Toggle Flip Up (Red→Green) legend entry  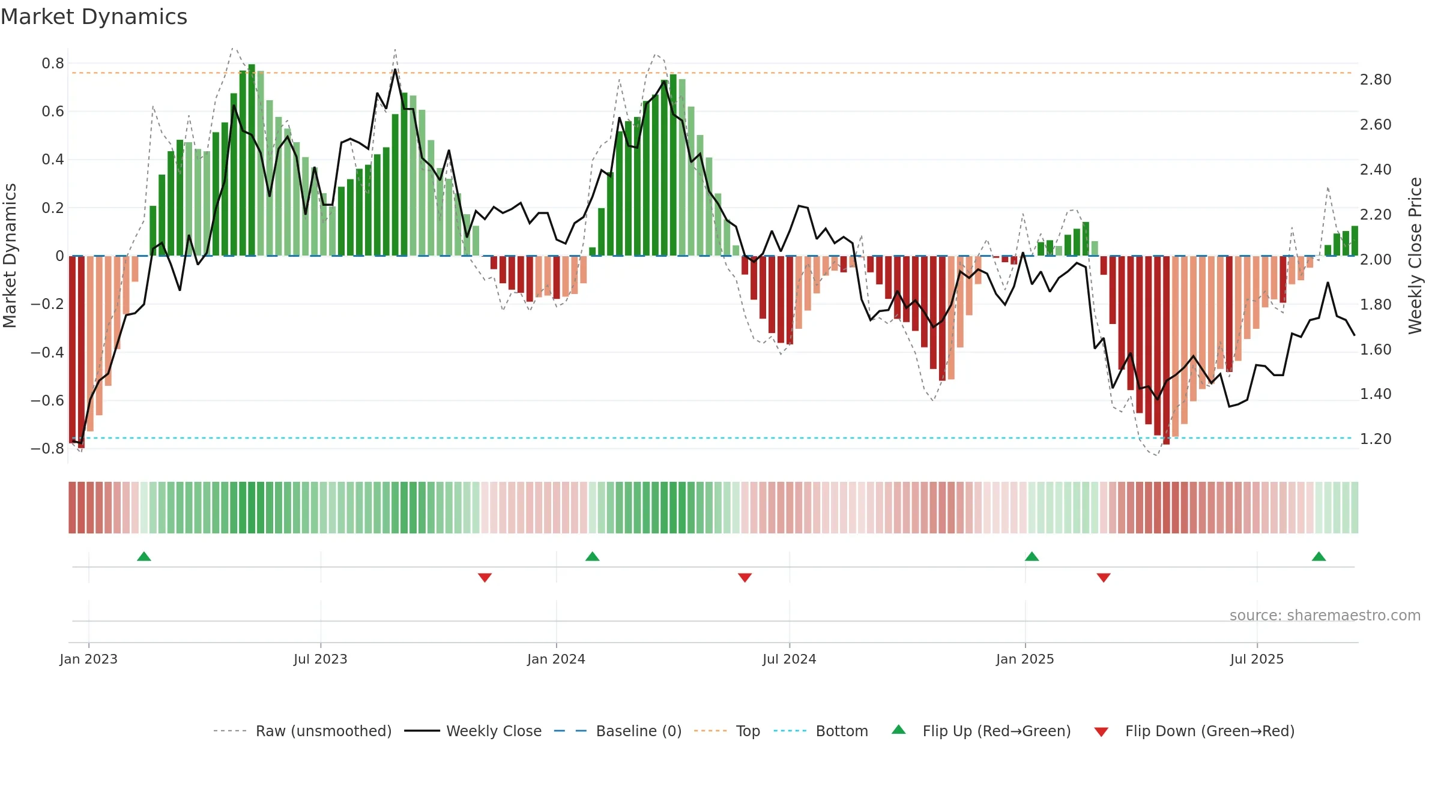981,731
